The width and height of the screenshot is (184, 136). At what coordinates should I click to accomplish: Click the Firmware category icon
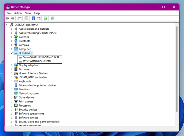(16, 69)
